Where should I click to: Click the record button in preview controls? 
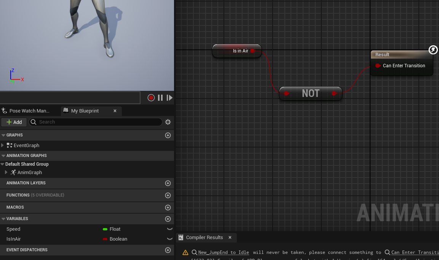151,98
